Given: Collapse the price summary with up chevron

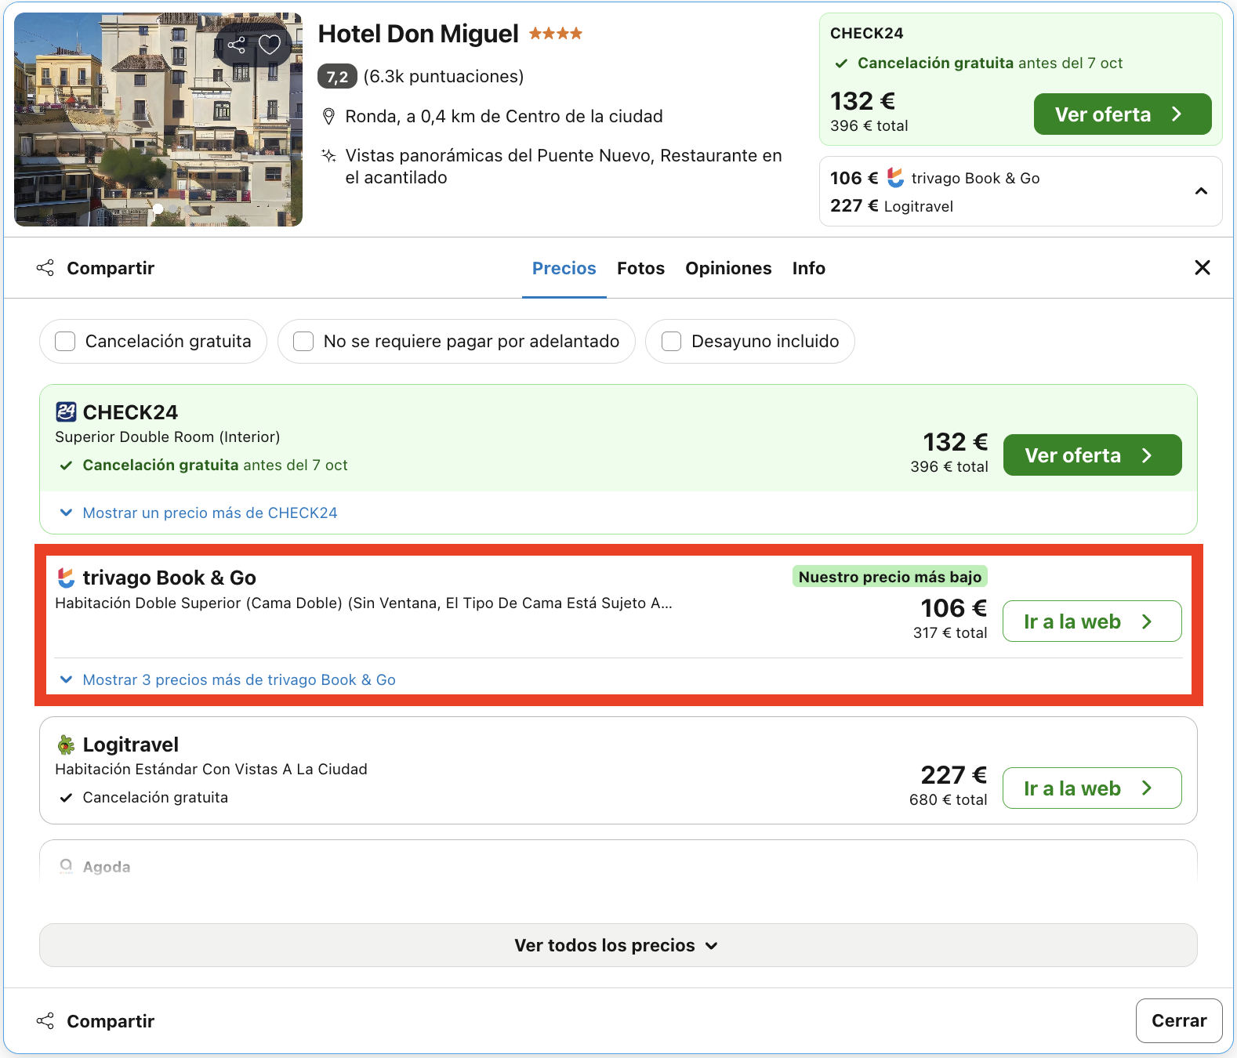Looking at the screenshot, I should click(x=1201, y=191).
